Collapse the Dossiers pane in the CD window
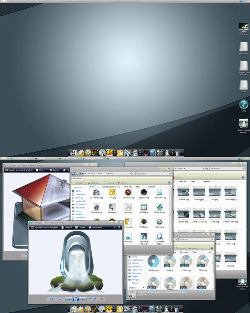This screenshot has width=250, height=313. point(143,288)
